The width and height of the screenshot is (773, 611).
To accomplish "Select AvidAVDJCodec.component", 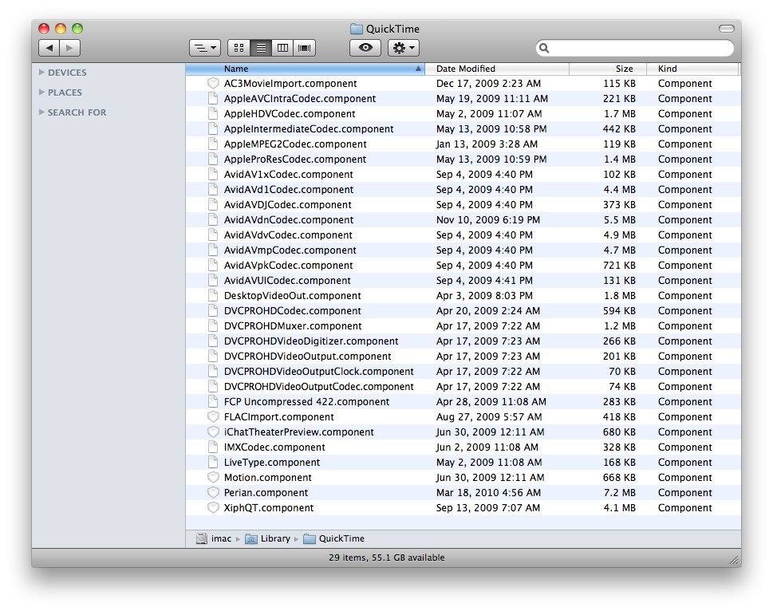I will tap(463, 205).
